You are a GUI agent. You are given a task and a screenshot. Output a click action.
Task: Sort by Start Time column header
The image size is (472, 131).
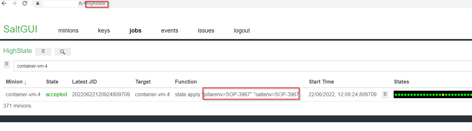coord(321,82)
